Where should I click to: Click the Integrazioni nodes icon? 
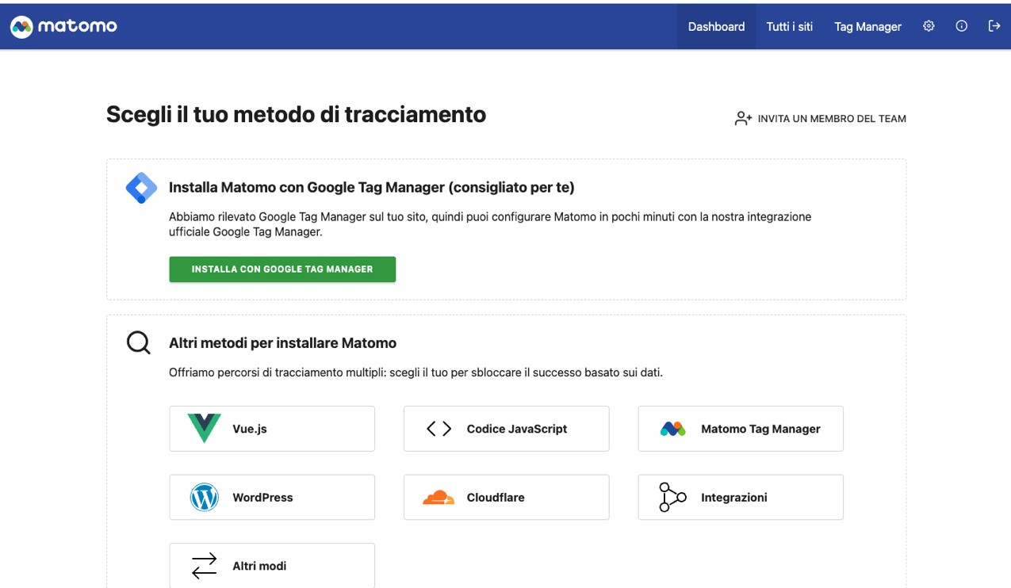point(671,498)
